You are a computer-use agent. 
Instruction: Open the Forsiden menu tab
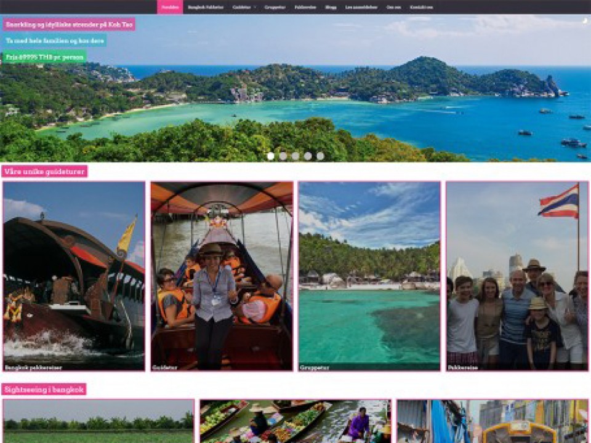click(x=170, y=7)
